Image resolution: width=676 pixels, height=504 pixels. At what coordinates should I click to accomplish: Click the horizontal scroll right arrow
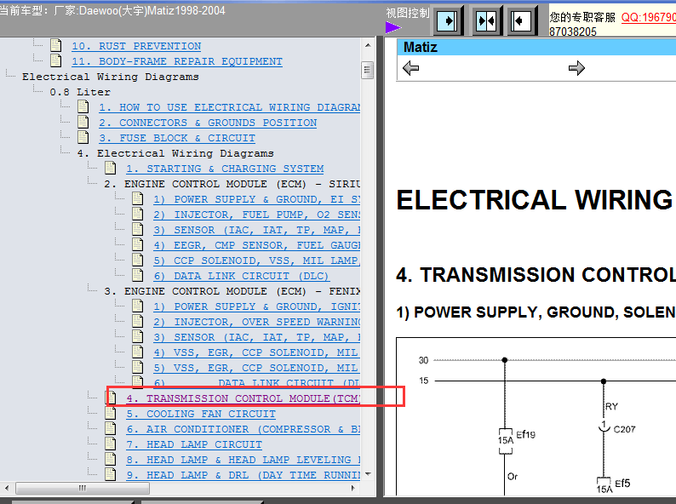click(353, 488)
